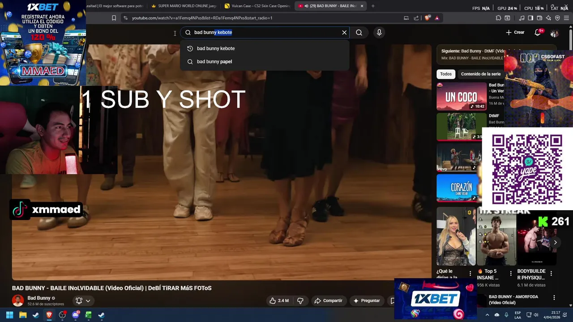
Task: Select the Todos filter chip
Action: [446, 74]
